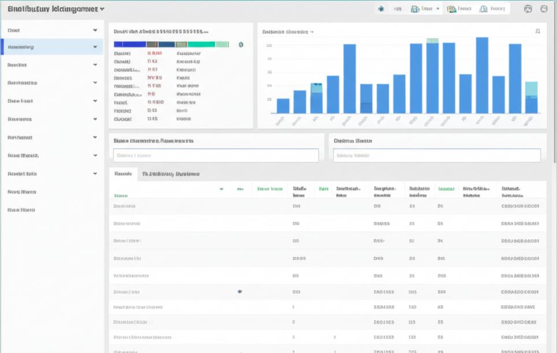Click the people icon on the middle toolbar button
The width and height of the screenshot is (557, 353).
coord(451,9)
